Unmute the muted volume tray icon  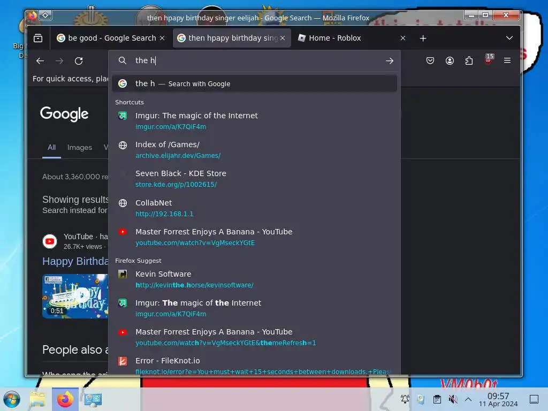pos(453,399)
